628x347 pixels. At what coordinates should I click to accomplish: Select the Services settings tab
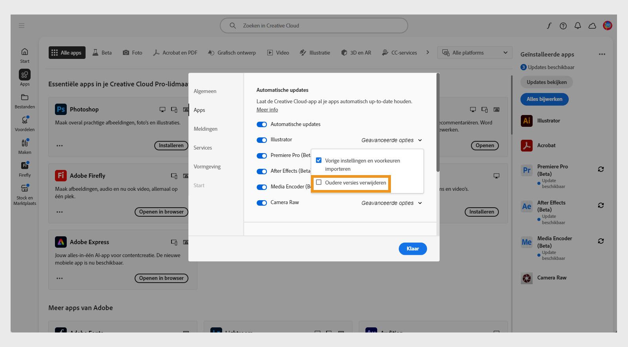[x=203, y=148]
